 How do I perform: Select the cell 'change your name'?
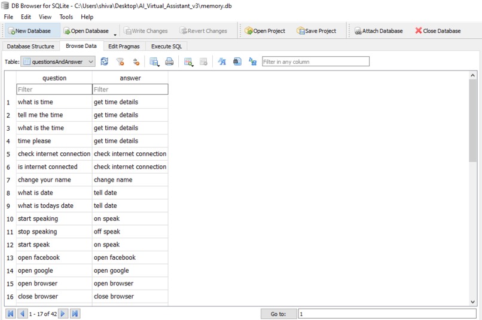54,180
